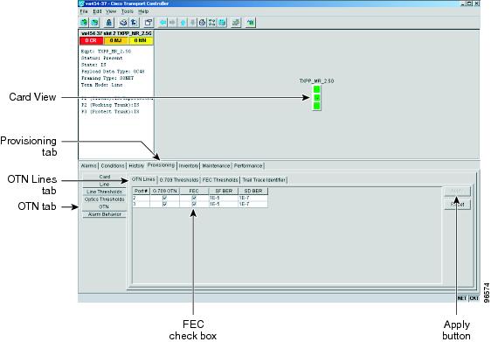Click the forward arrow toolbar icon
Viewport: 491px width, 342px height.
[172, 23]
